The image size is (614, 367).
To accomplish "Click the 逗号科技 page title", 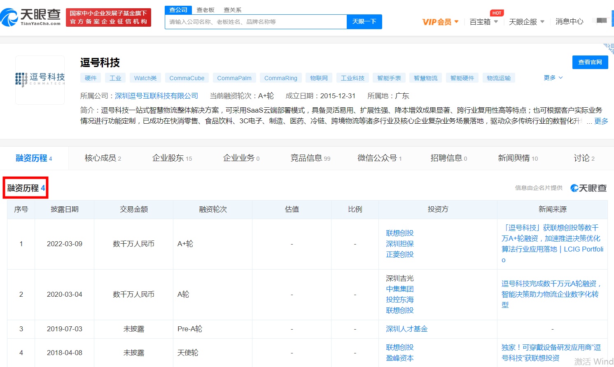I will pyautogui.click(x=100, y=62).
